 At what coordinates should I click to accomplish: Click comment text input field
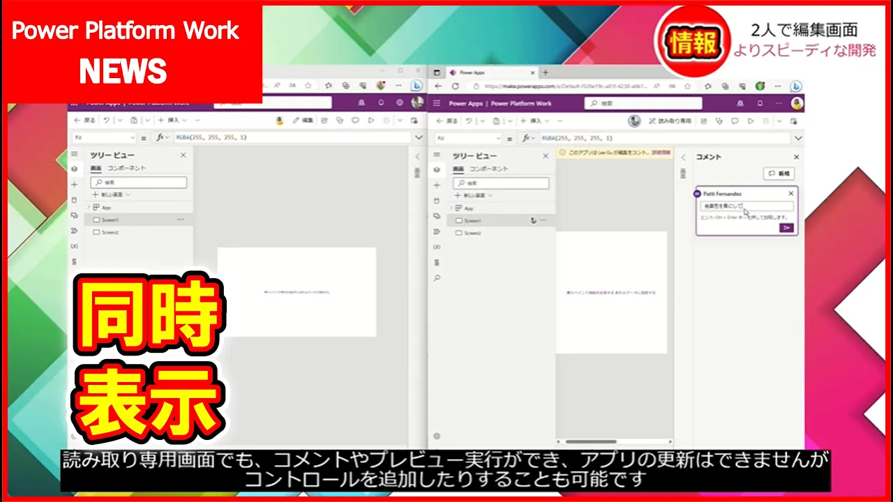pyautogui.click(x=747, y=206)
